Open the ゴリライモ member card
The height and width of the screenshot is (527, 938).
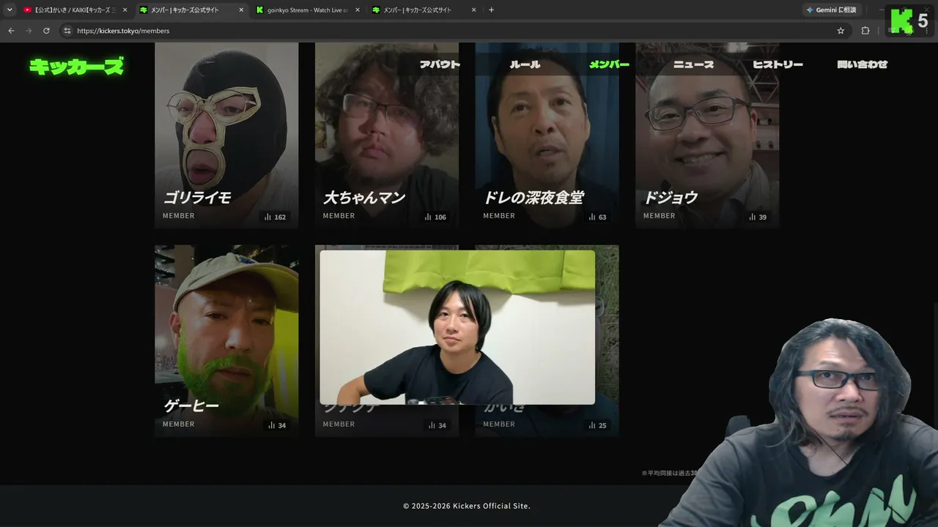coord(226,135)
